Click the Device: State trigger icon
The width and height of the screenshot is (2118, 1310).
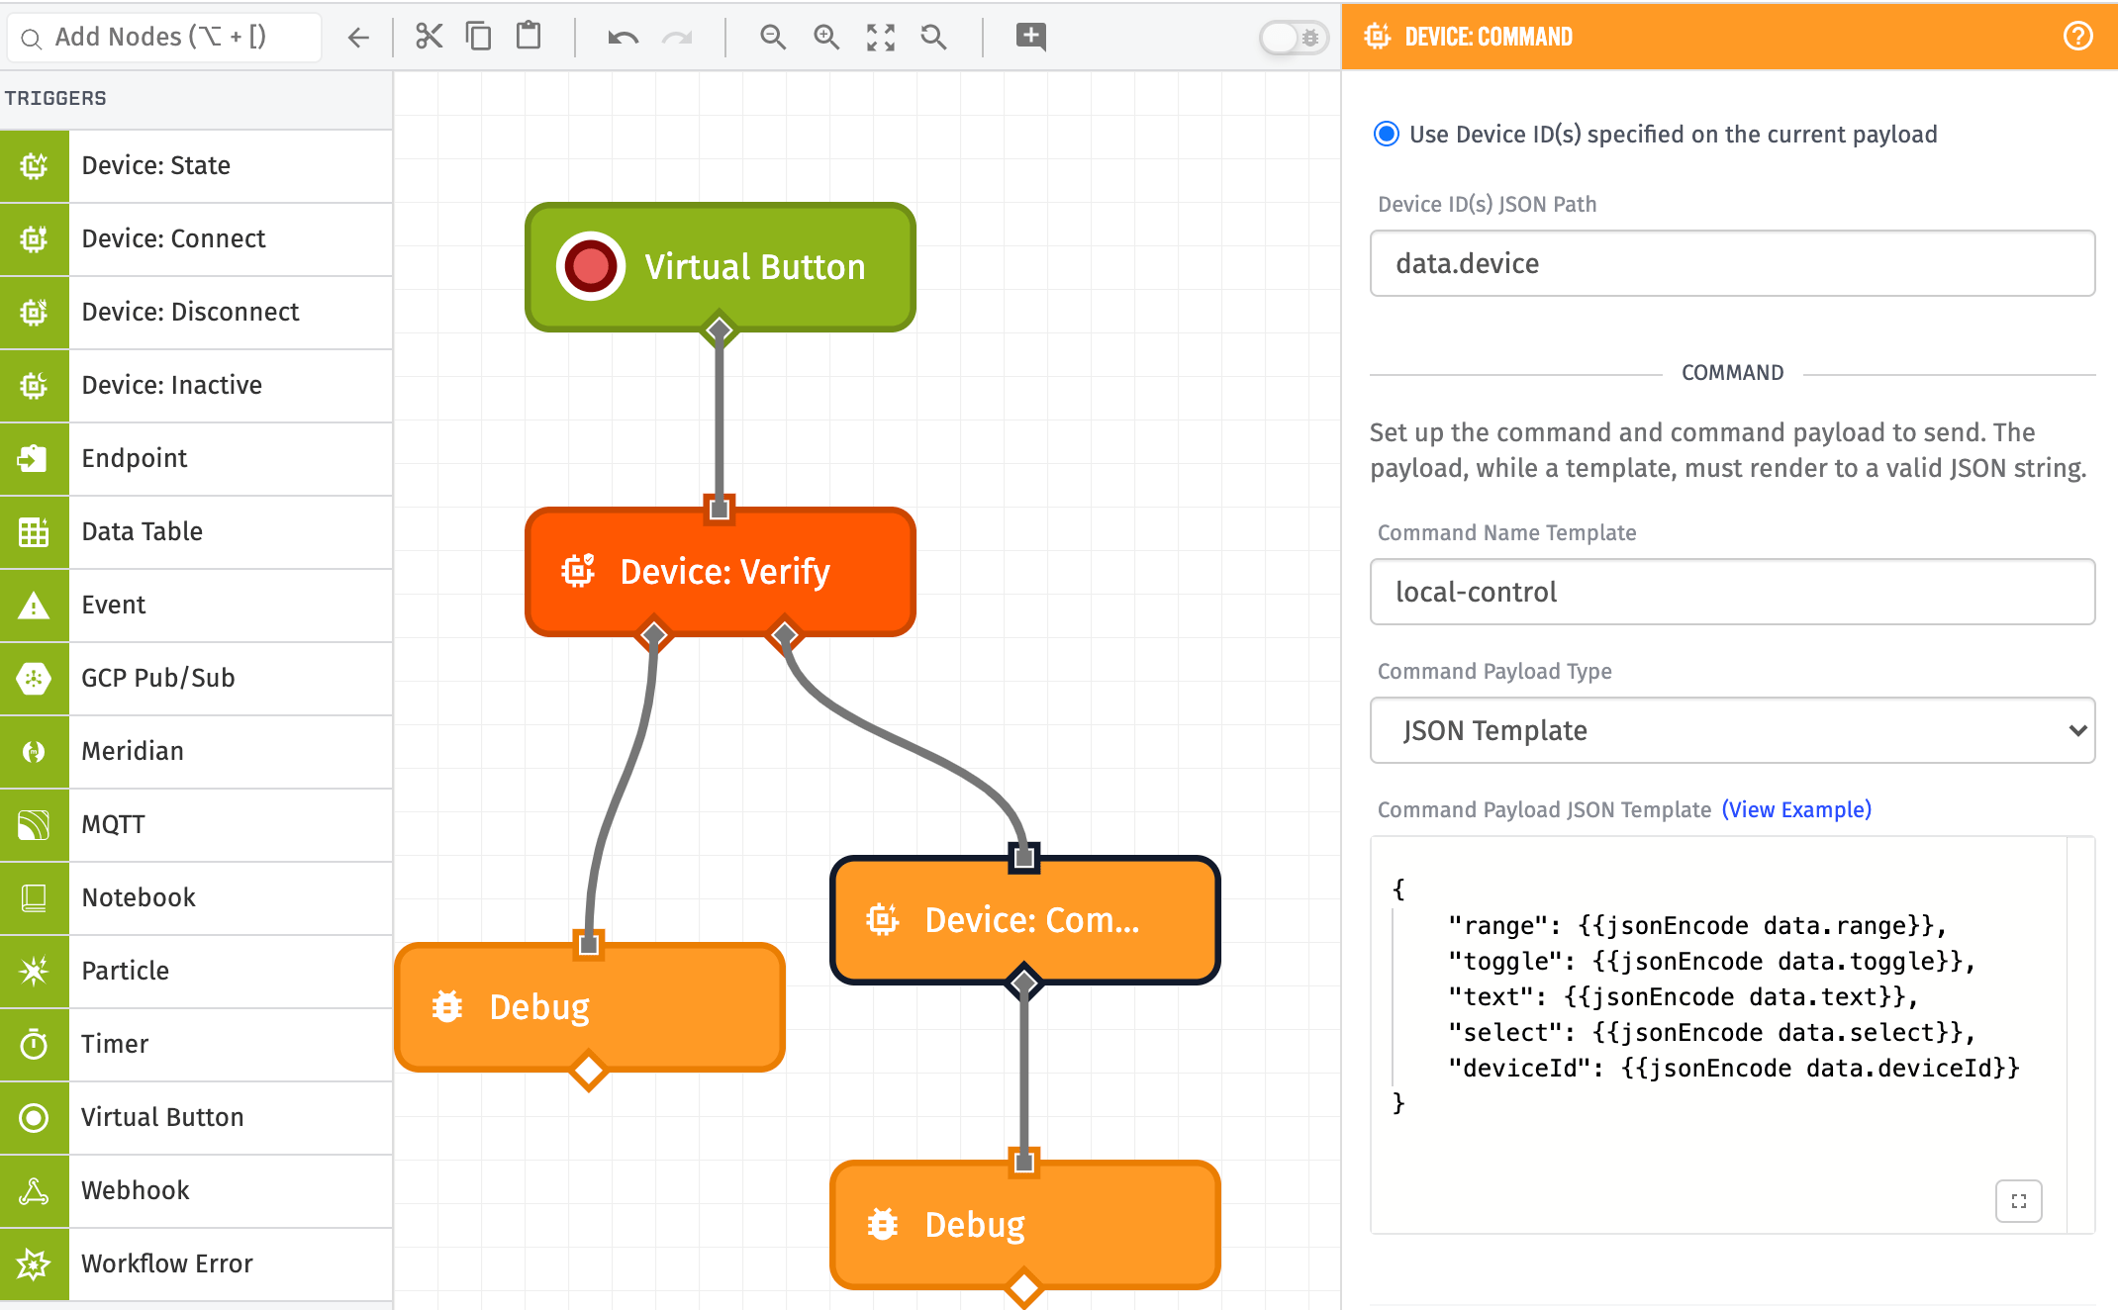(x=34, y=165)
